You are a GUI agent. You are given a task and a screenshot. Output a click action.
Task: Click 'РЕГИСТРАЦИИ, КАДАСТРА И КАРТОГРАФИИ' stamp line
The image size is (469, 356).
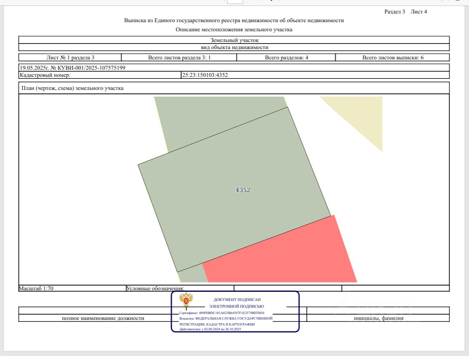pyautogui.click(x=217, y=324)
